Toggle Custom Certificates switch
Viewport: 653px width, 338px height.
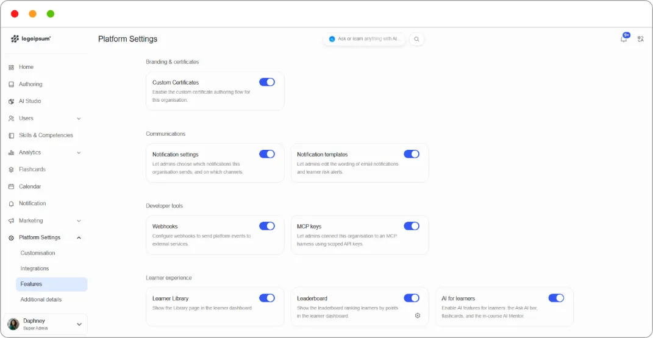(267, 82)
